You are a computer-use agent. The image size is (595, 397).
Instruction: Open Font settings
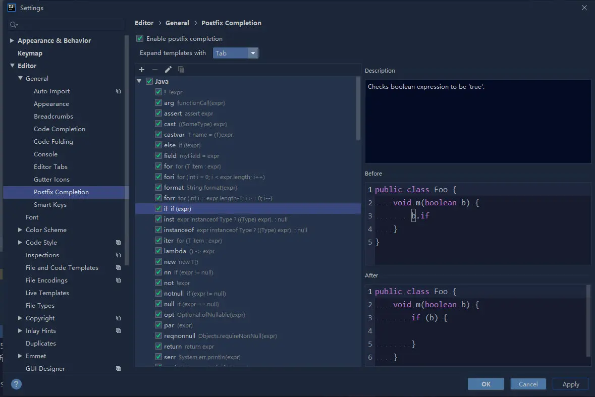(32, 217)
